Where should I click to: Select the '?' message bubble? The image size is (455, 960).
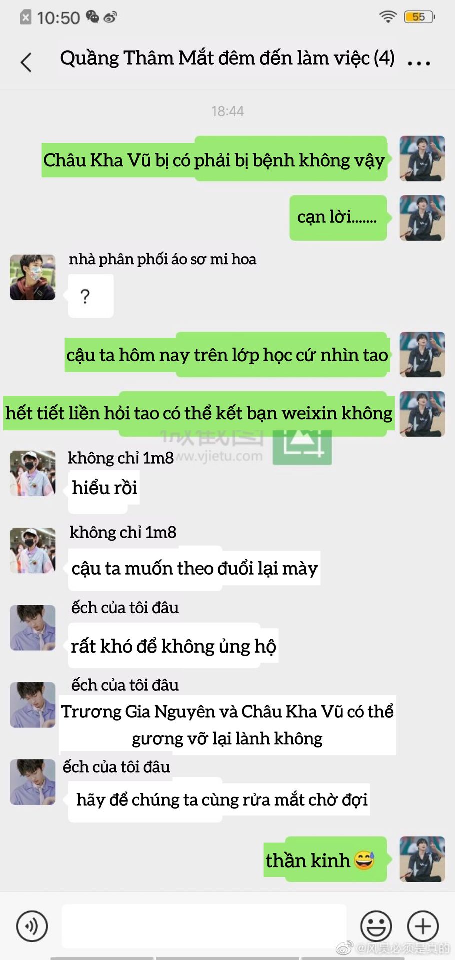(x=90, y=296)
